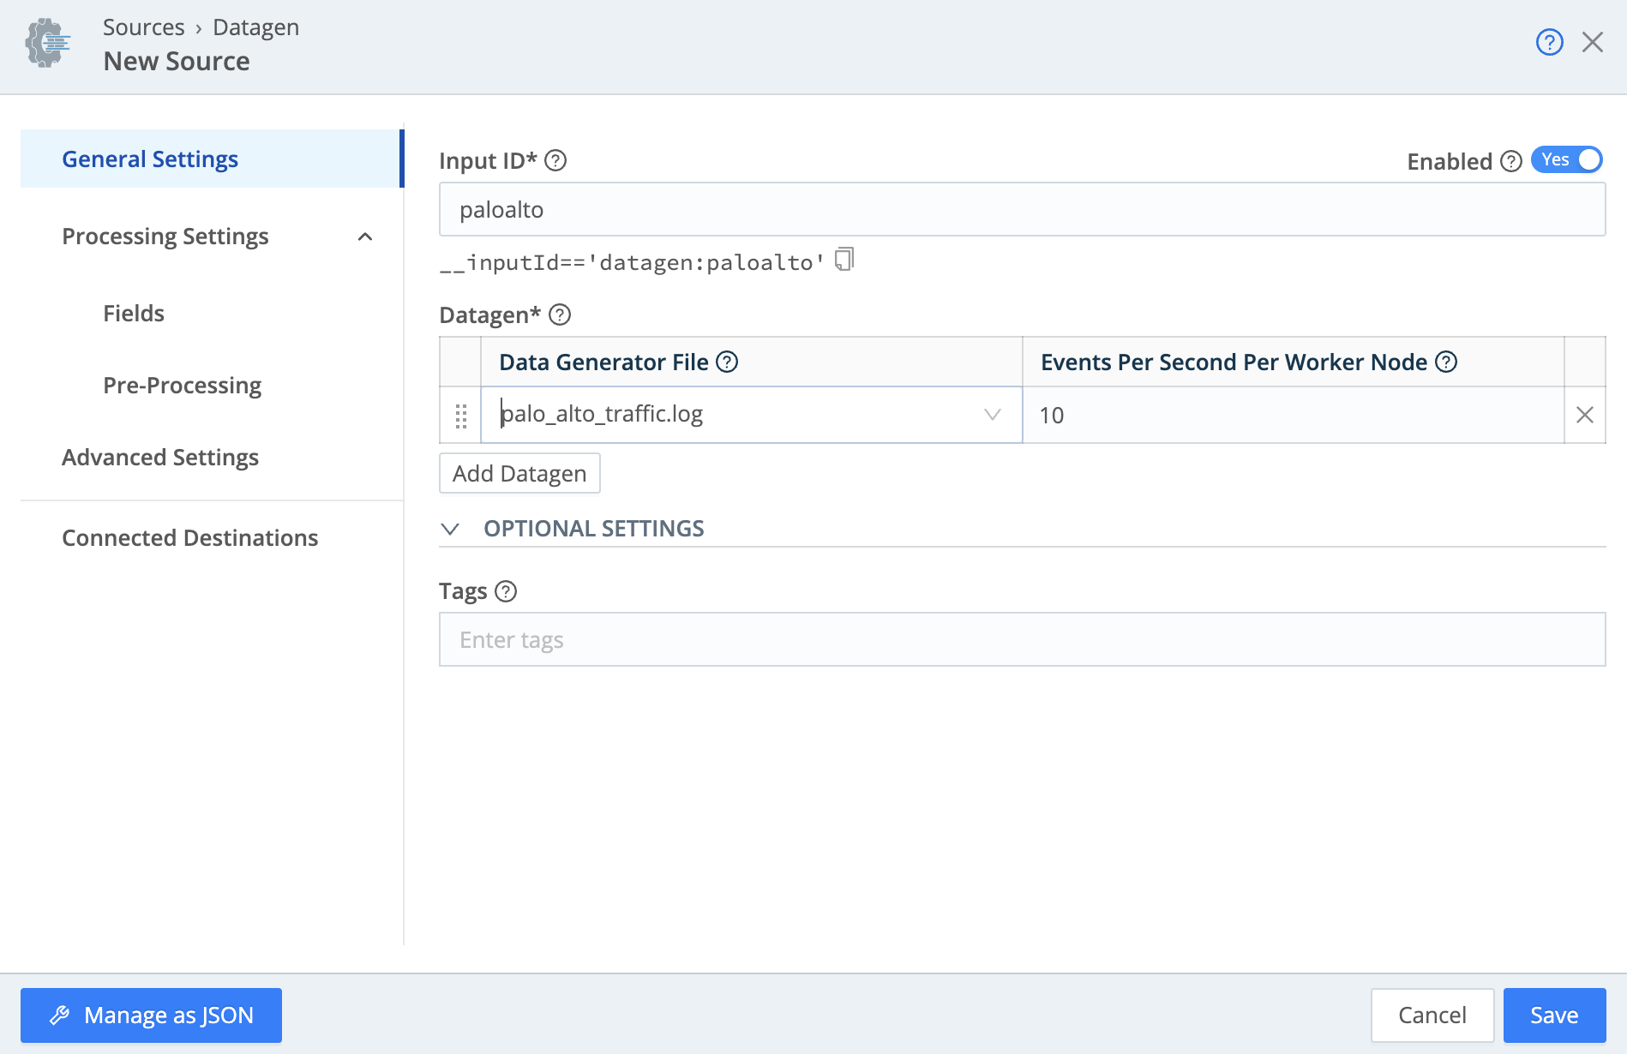This screenshot has width=1627, height=1054.
Task: Click into the Enter tags field
Action: [1021, 640]
